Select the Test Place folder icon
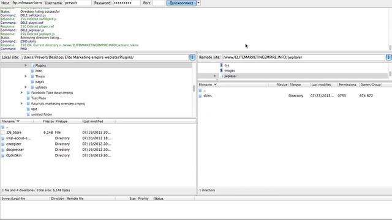Image resolution: width=392 pixels, height=220 pixels. (x=28, y=98)
